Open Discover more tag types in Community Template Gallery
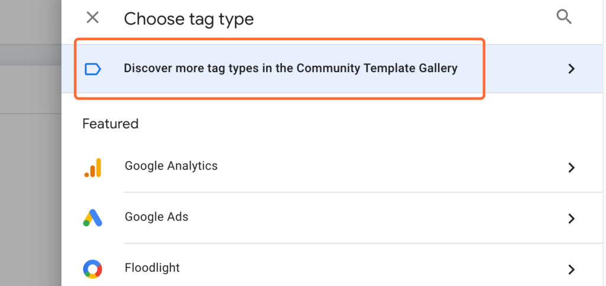Screen dimensions: 606x286 290,69
